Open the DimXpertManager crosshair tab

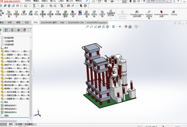19,30
